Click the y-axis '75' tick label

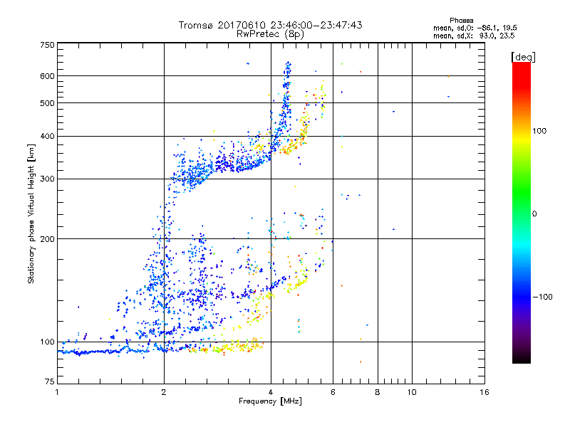click(50, 381)
